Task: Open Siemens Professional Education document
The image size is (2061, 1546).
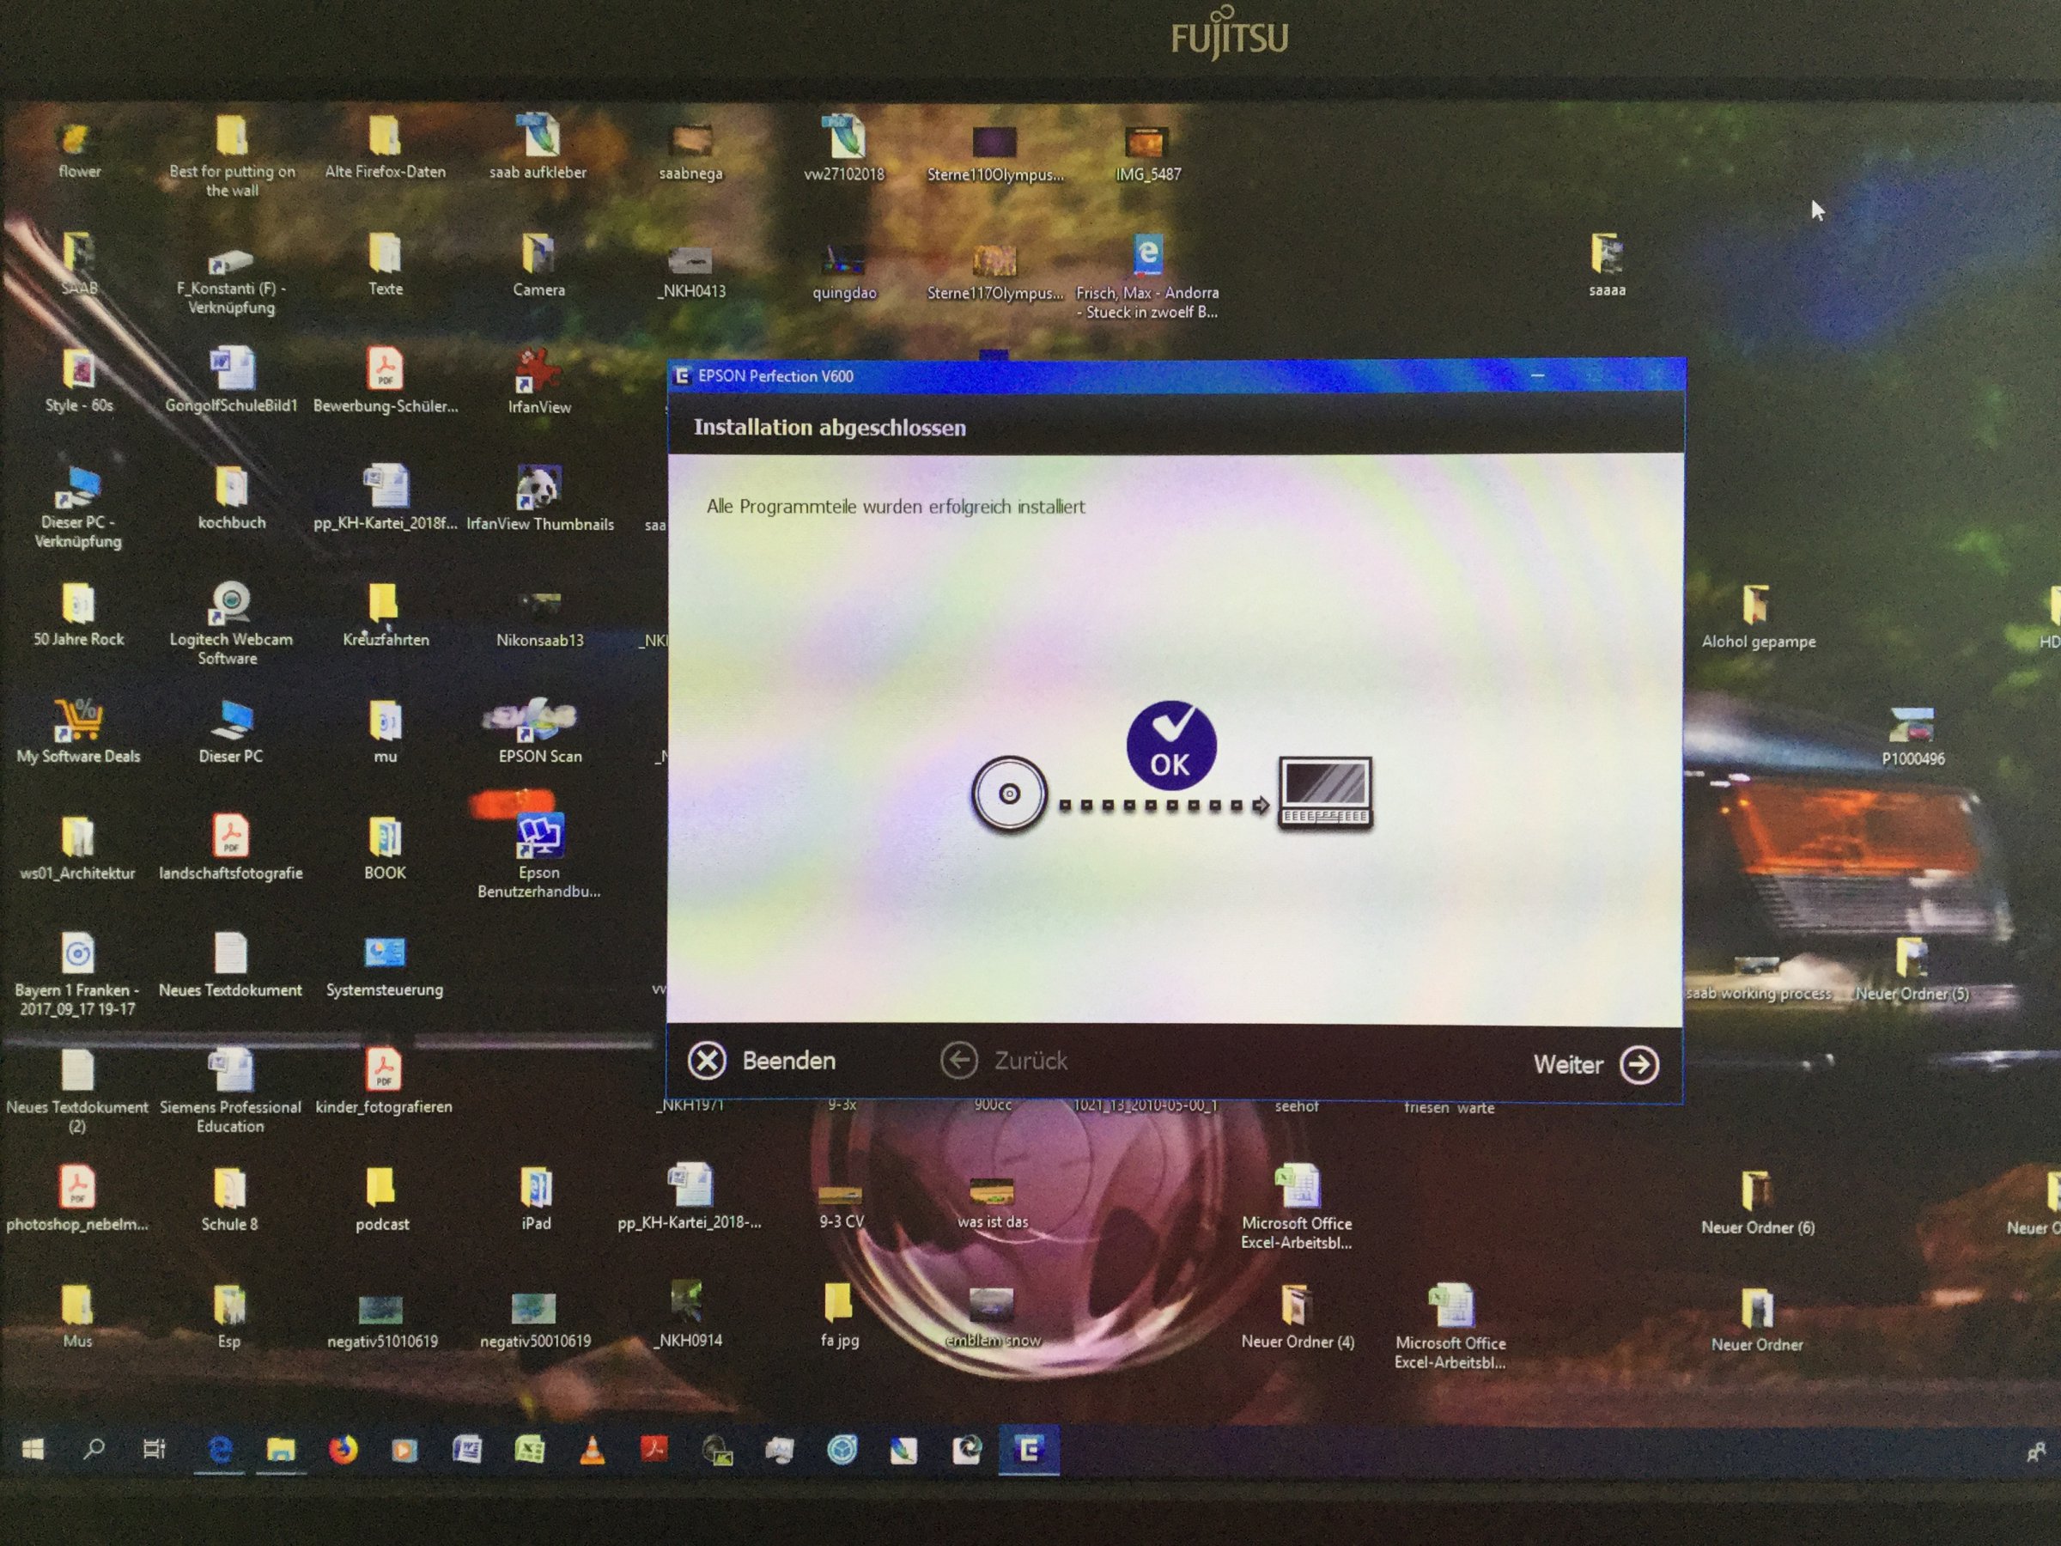Action: click(230, 1090)
